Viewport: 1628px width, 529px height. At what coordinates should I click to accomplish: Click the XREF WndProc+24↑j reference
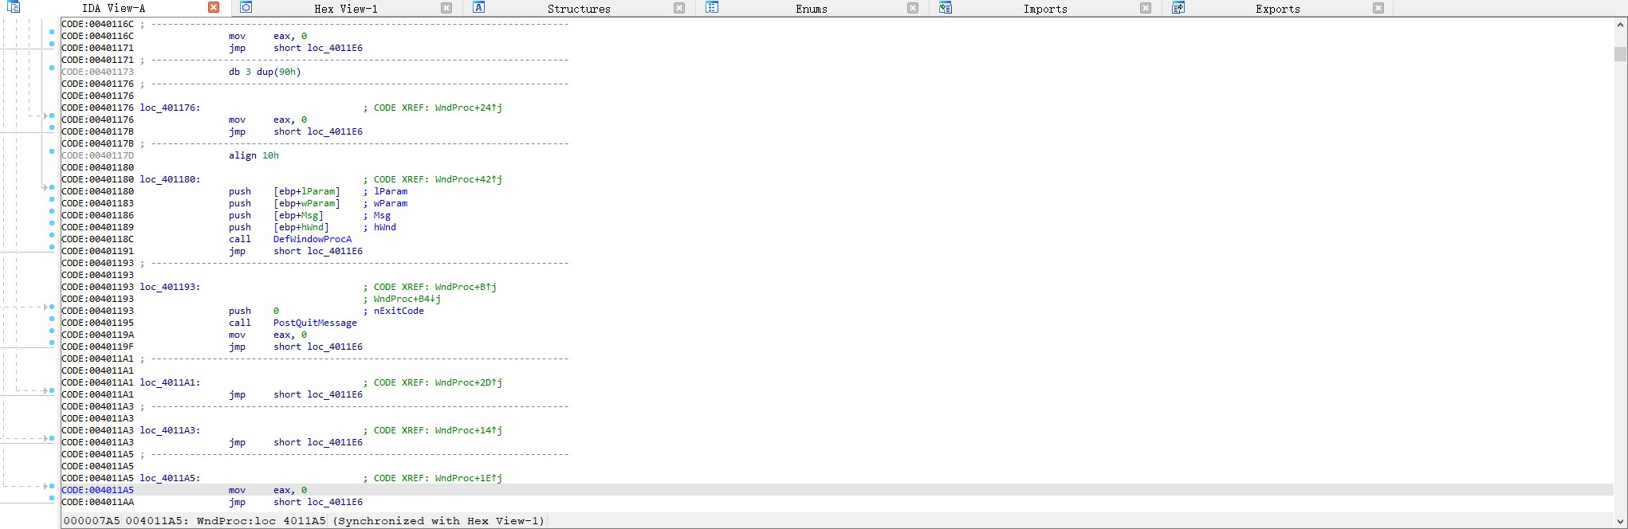point(469,108)
